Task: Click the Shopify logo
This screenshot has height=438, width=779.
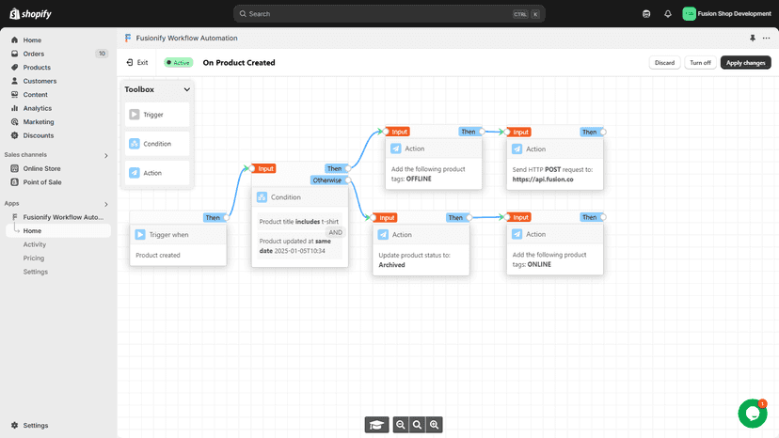Action: coord(30,14)
